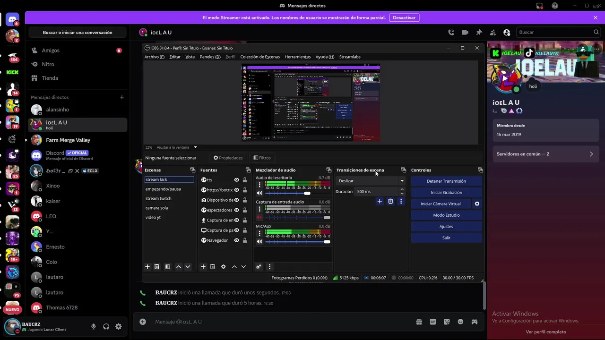Deafen with the Discord headphones icon
This screenshot has width=605, height=340.
[x=106, y=326]
